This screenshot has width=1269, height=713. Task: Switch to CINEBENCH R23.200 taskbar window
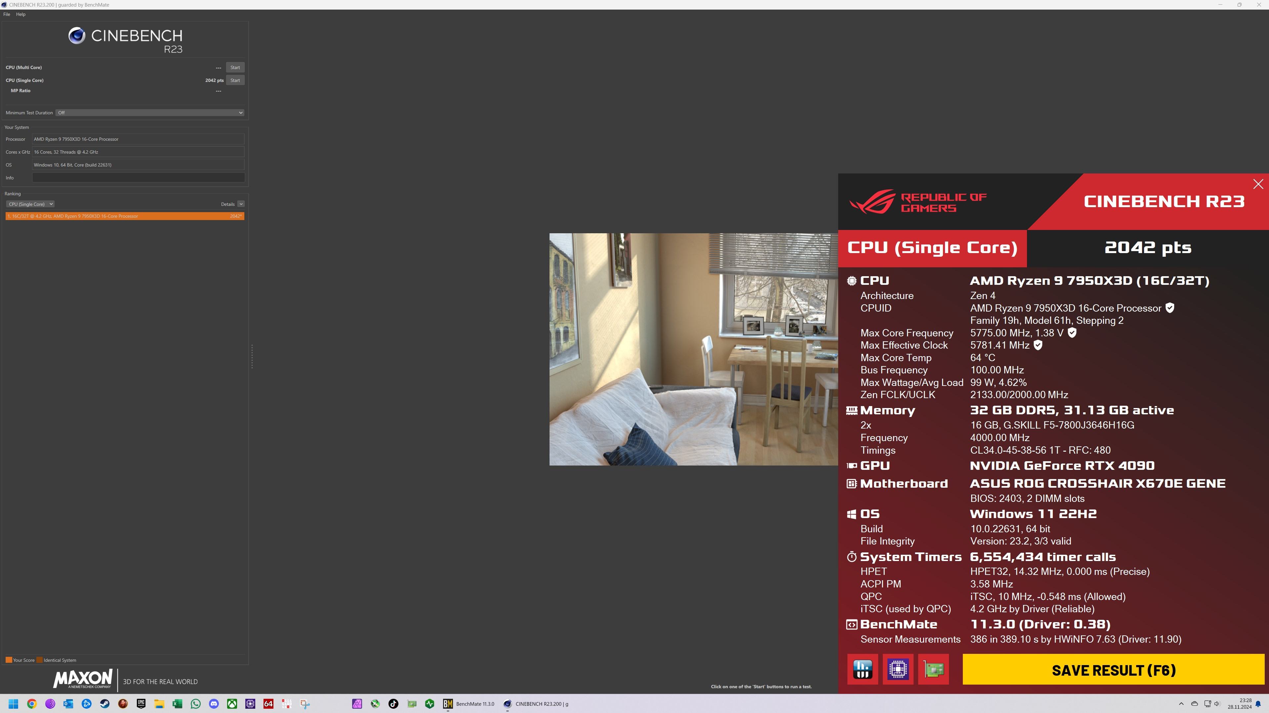tap(536, 704)
